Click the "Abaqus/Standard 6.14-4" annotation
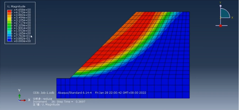This screenshot has width=239, height=110. pyautogui.click(x=75, y=93)
